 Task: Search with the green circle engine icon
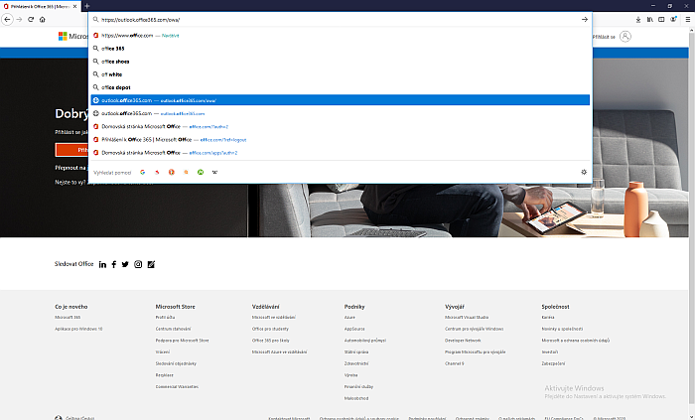point(201,173)
